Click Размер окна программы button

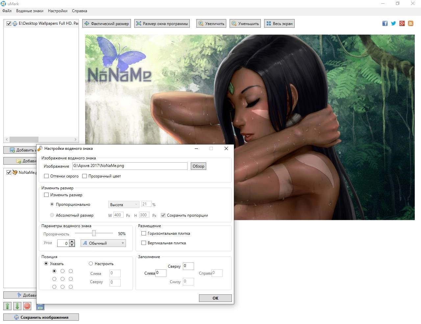162,23
